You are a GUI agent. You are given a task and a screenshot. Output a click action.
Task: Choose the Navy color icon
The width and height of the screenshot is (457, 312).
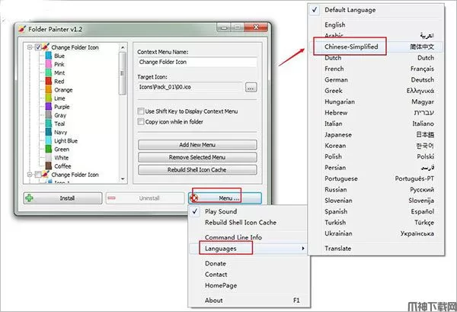pyautogui.click(x=49, y=132)
